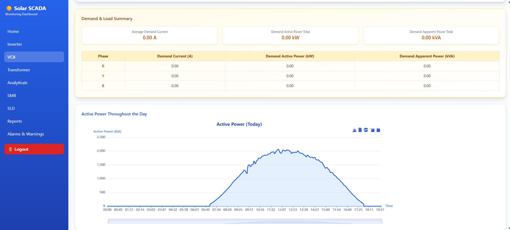510x230 pixels.
Task: Click the chart zoom reset back icon
Action: coord(378,130)
